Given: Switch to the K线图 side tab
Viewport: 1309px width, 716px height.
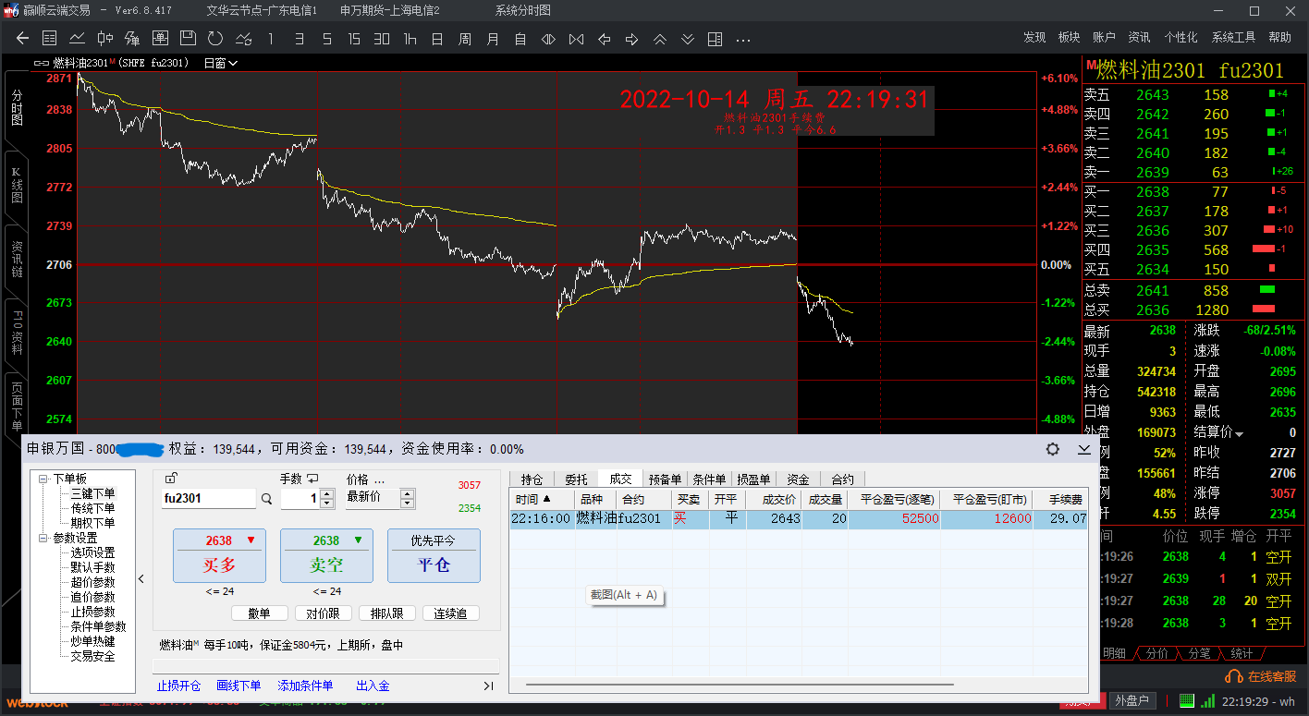Looking at the screenshot, I should [16, 186].
